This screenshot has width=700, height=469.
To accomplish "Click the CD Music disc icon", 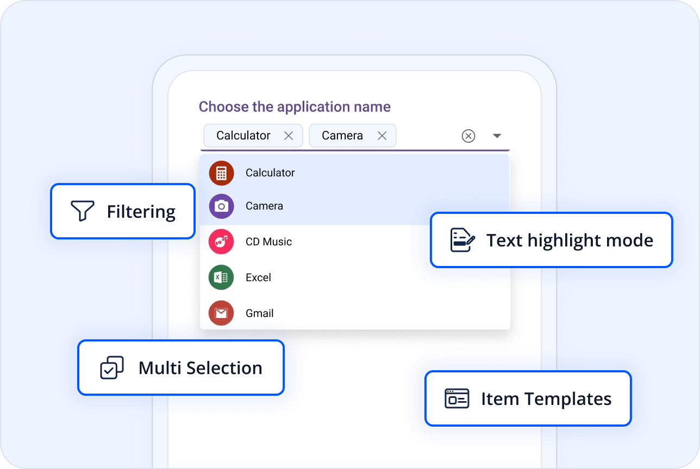I will click(221, 242).
